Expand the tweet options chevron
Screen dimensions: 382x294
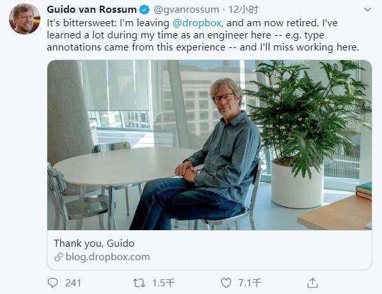(x=367, y=10)
